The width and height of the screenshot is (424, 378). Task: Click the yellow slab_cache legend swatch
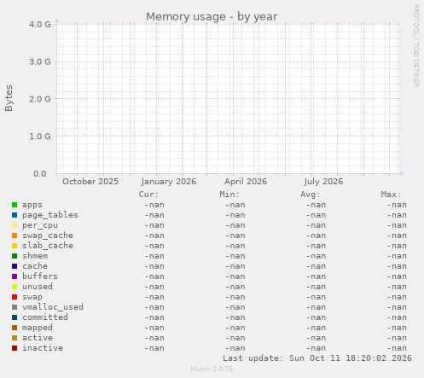(15, 246)
